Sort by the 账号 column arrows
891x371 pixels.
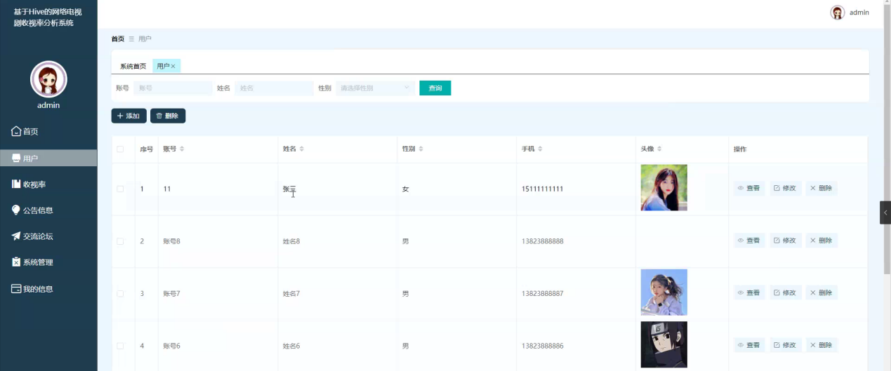click(182, 149)
